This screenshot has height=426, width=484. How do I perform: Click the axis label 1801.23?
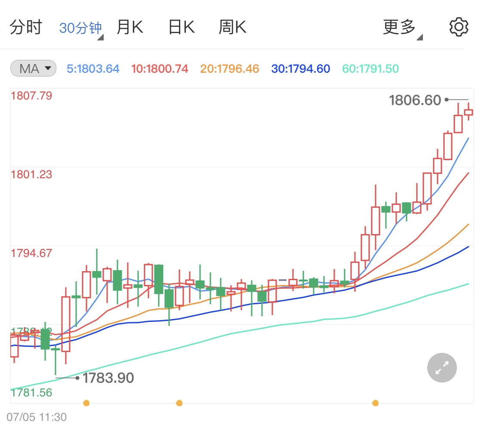coord(31,174)
